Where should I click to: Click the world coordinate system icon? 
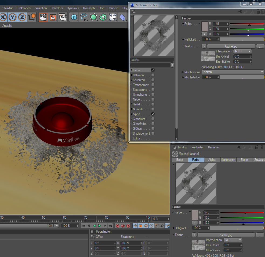click(32, 17)
